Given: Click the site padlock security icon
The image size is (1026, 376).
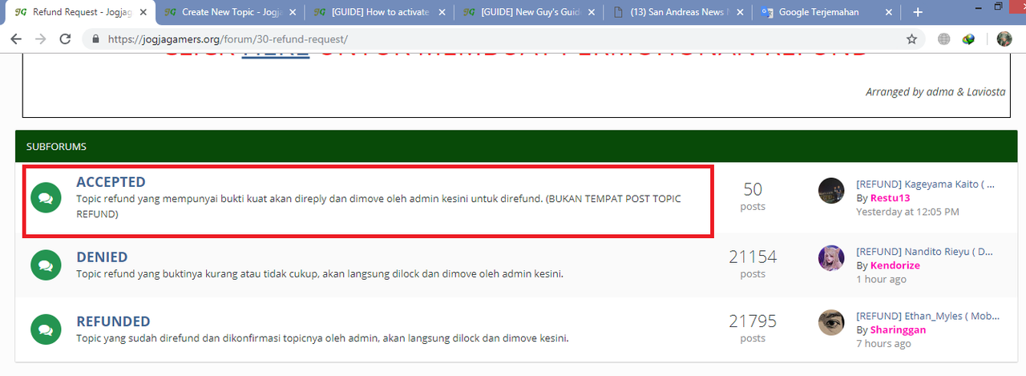Looking at the screenshot, I should coord(95,38).
